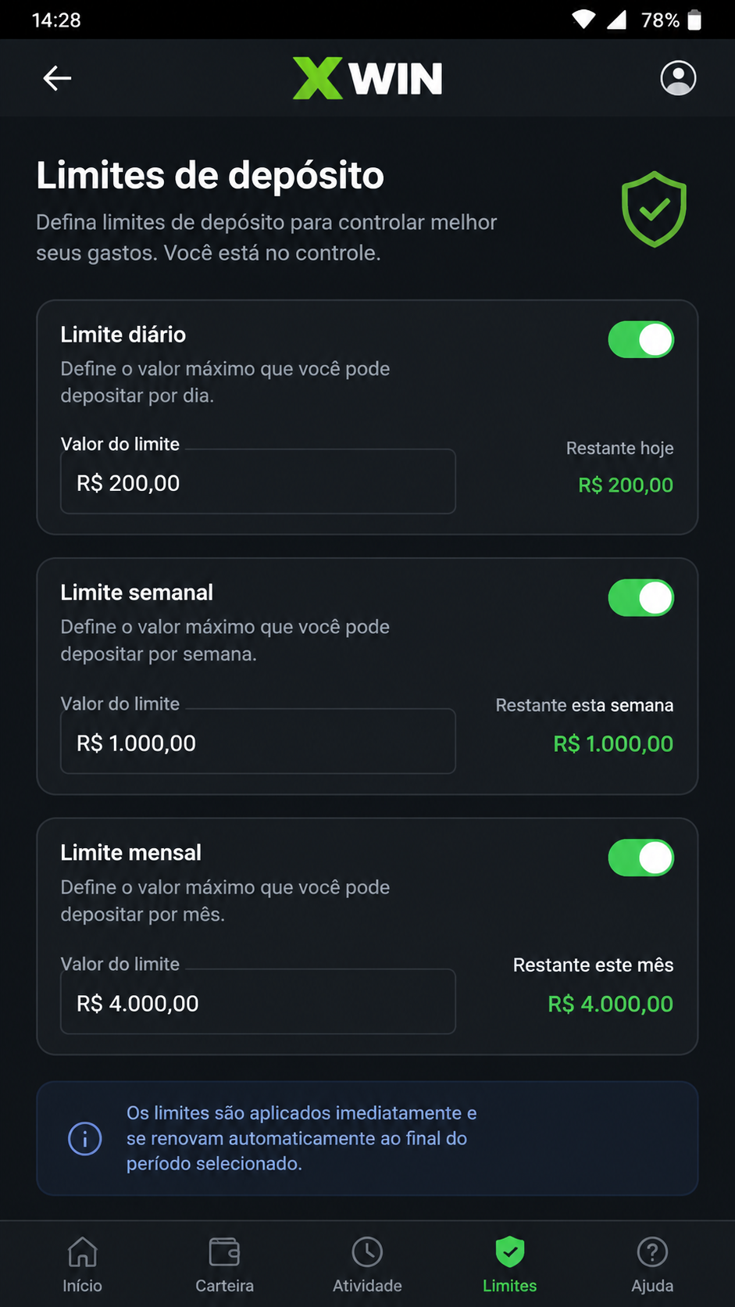The height and width of the screenshot is (1307, 735).
Task: Open the user profile icon
Action: (x=678, y=78)
